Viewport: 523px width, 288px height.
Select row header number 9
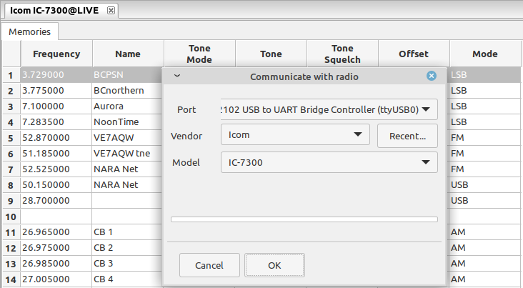[x=11, y=201]
